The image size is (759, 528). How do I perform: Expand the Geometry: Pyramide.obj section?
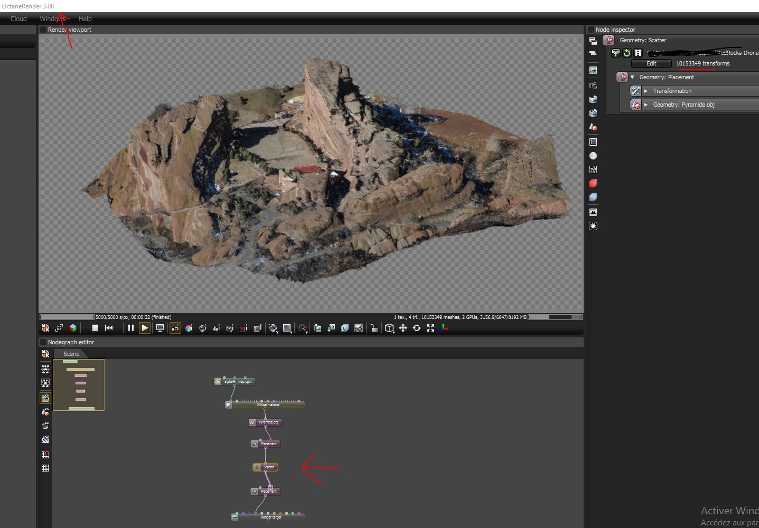click(645, 105)
